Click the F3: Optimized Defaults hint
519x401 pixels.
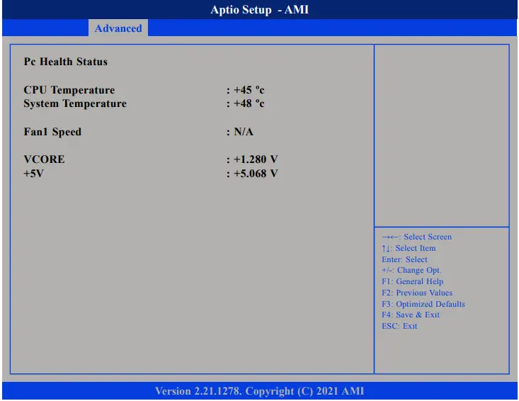pos(423,304)
